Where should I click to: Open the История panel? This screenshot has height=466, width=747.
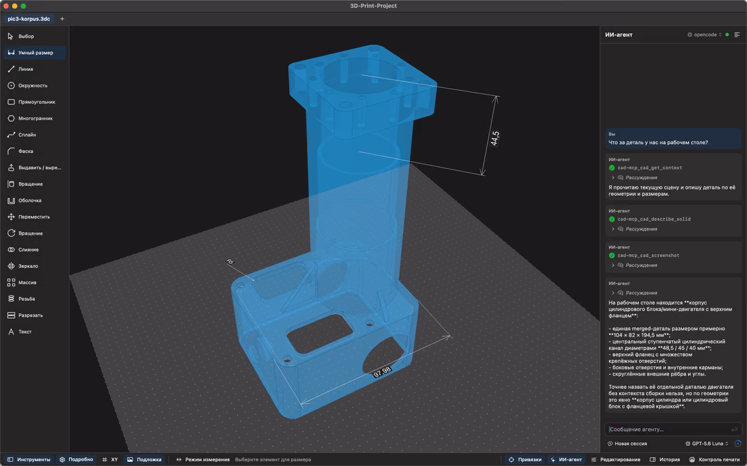pos(665,460)
